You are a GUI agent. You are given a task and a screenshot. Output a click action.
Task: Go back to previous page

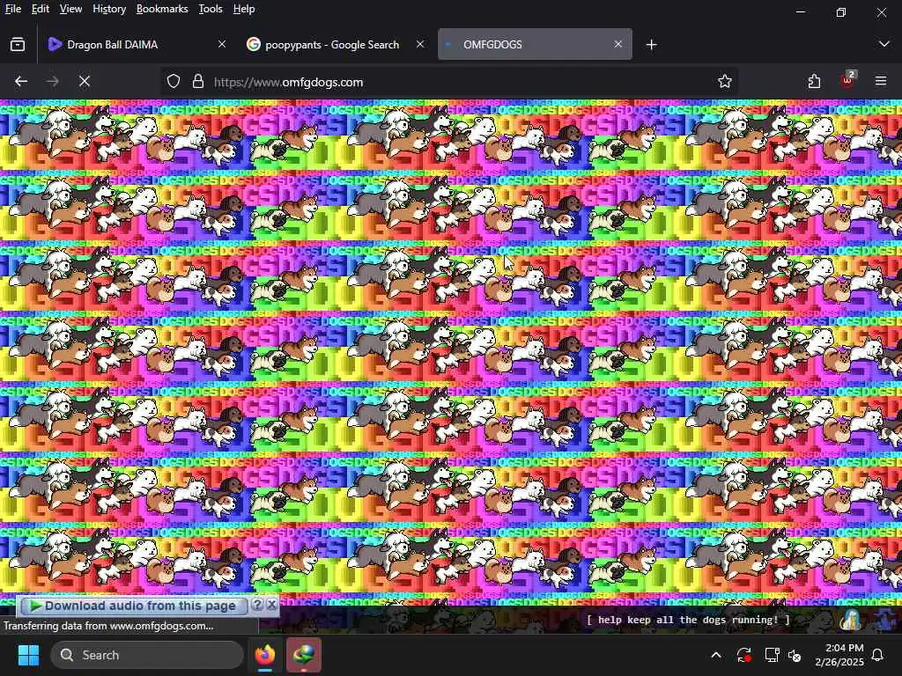click(21, 82)
